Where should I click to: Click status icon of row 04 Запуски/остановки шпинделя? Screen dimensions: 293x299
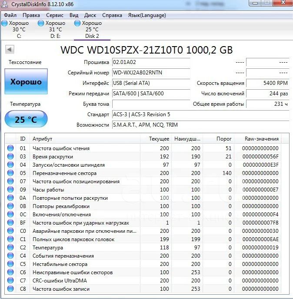click(x=10, y=165)
